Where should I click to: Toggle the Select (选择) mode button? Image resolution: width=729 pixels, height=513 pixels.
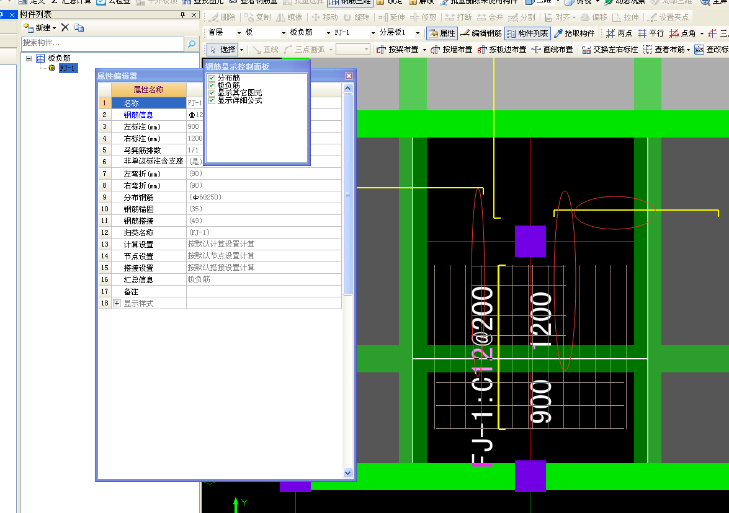point(223,49)
